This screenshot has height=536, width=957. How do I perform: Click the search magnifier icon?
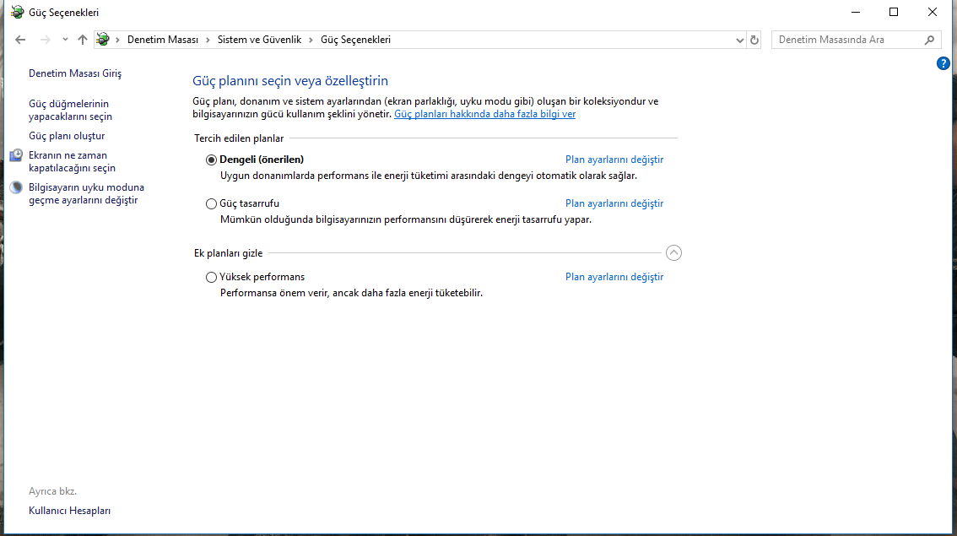click(x=929, y=40)
